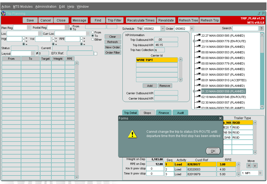Click the help question mark icon beside Search
This screenshot has height=184, width=267.
[x=261, y=28]
